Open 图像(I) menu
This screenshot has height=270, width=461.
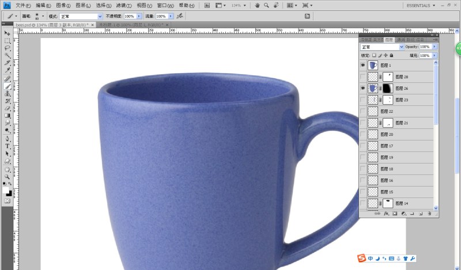tap(63, 6)
